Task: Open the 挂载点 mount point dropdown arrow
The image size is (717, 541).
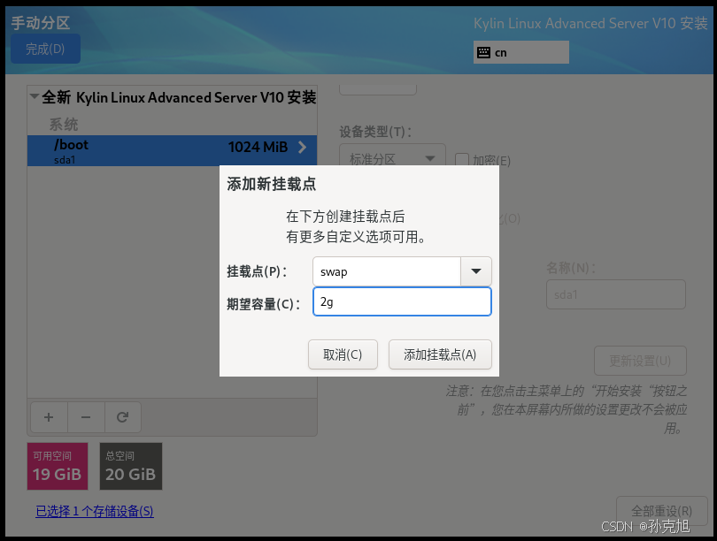Action: point(476,271)
